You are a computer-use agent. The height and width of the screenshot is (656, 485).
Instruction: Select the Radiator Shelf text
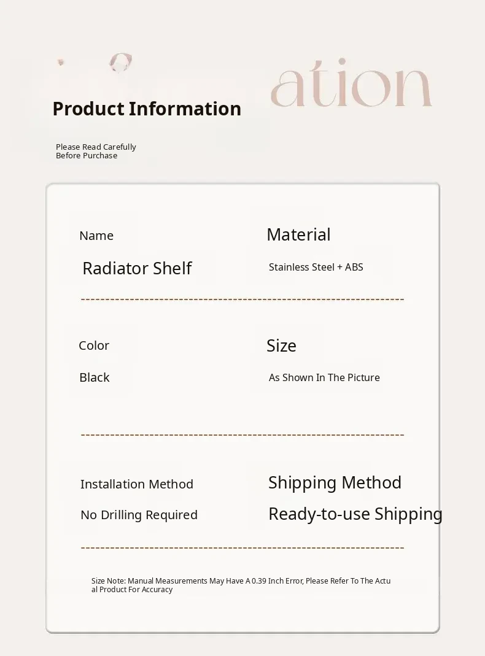[x=137, y=268]
